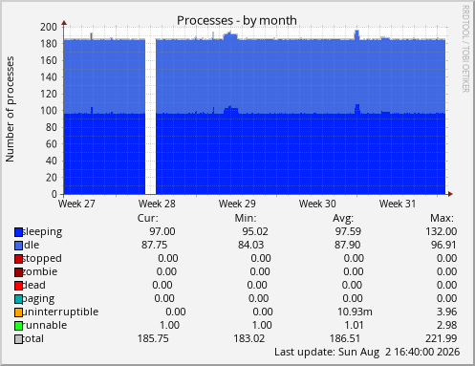Click the 'Cur:' column header
475x366 pixels.
[148, 218]
